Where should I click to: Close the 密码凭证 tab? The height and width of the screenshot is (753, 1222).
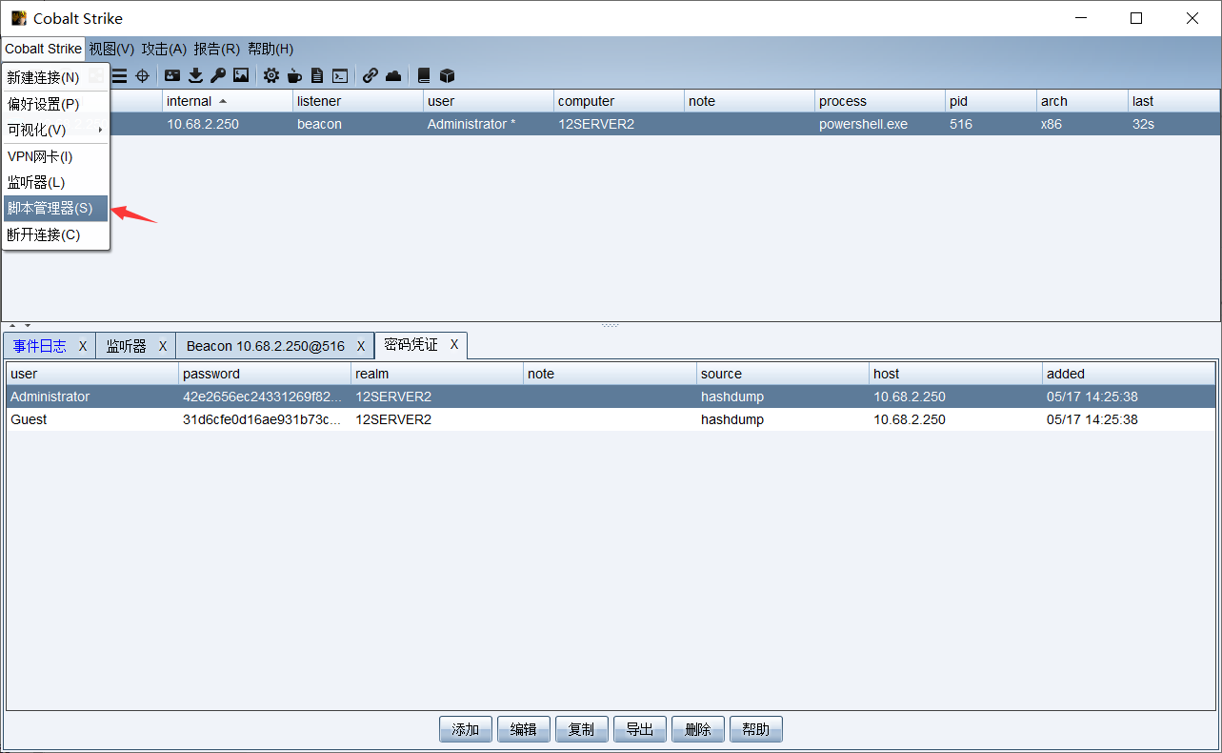(454, 345)
